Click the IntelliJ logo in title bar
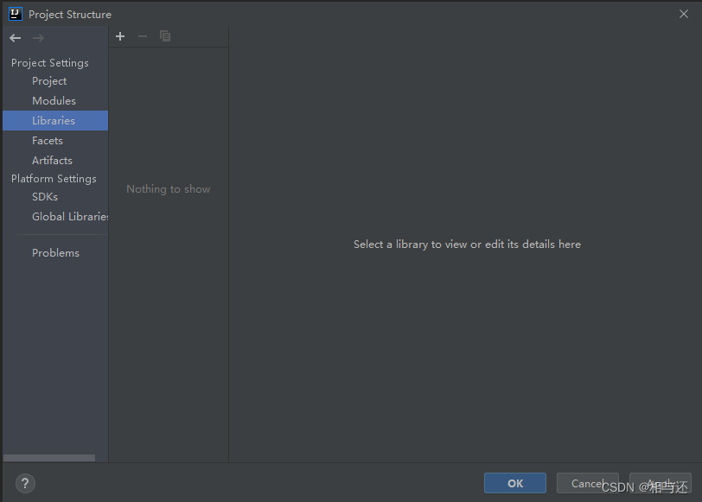This screenshot has width=702, height=502. (16, 14)
